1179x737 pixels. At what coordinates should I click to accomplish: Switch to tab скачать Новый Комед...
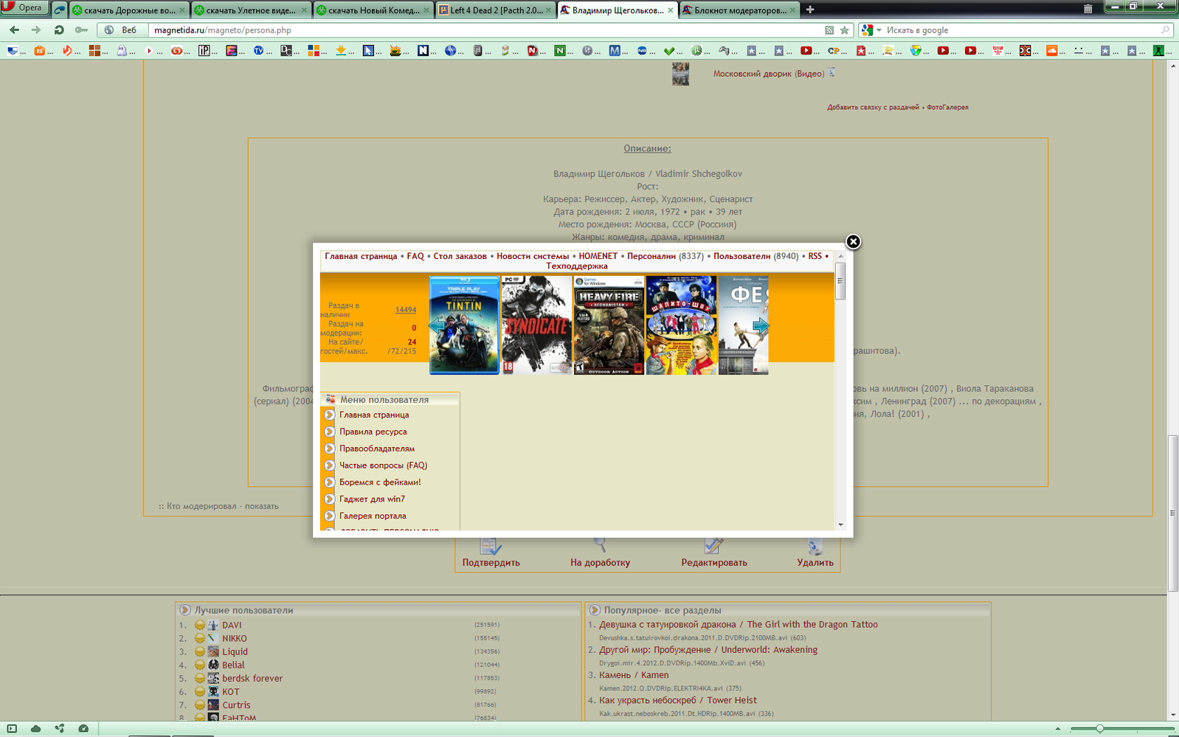373,10
